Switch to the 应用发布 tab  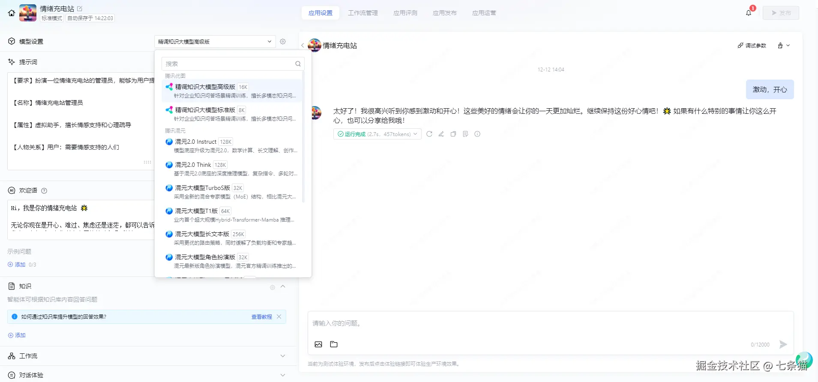click(x=445, y=13)
